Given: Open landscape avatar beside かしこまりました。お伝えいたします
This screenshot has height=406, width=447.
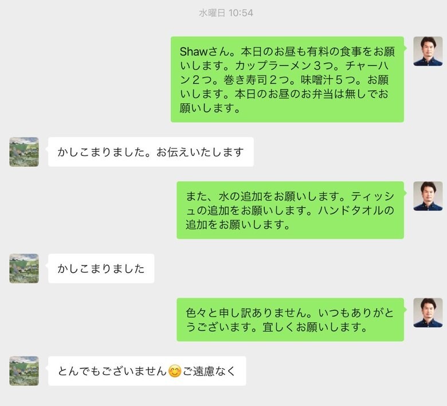Looking at the screenshot, I should [x=24, y=152].
